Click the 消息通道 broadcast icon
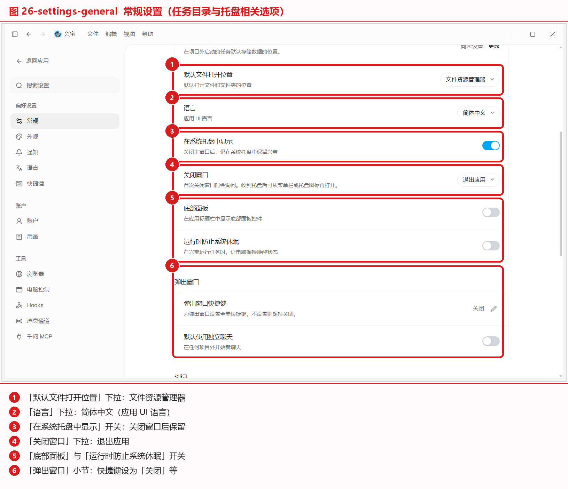Viewport: 568px width, 489px height. coord(19,321)
